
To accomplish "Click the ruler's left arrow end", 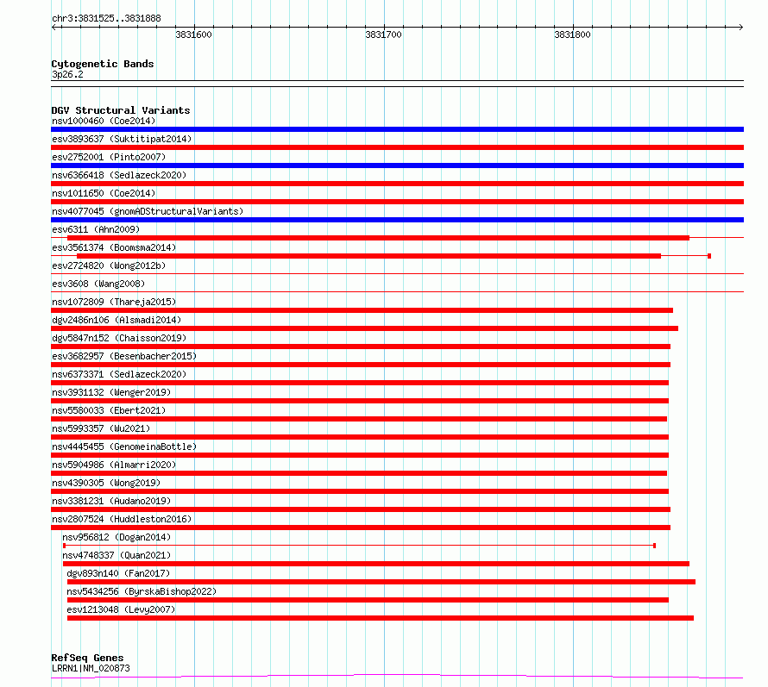I will pos(54,27).
